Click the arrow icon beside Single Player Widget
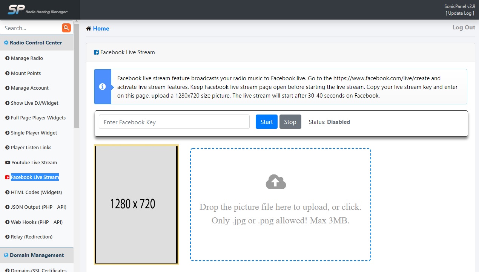The height and width of the screenshot is (272, 479). point(7,133)
